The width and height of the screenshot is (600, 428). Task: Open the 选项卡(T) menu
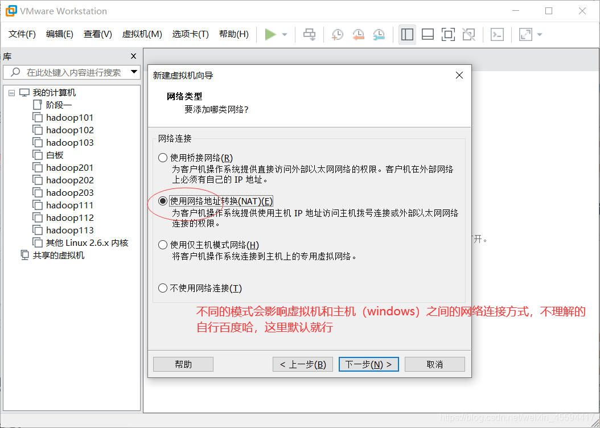click(191, 34)
